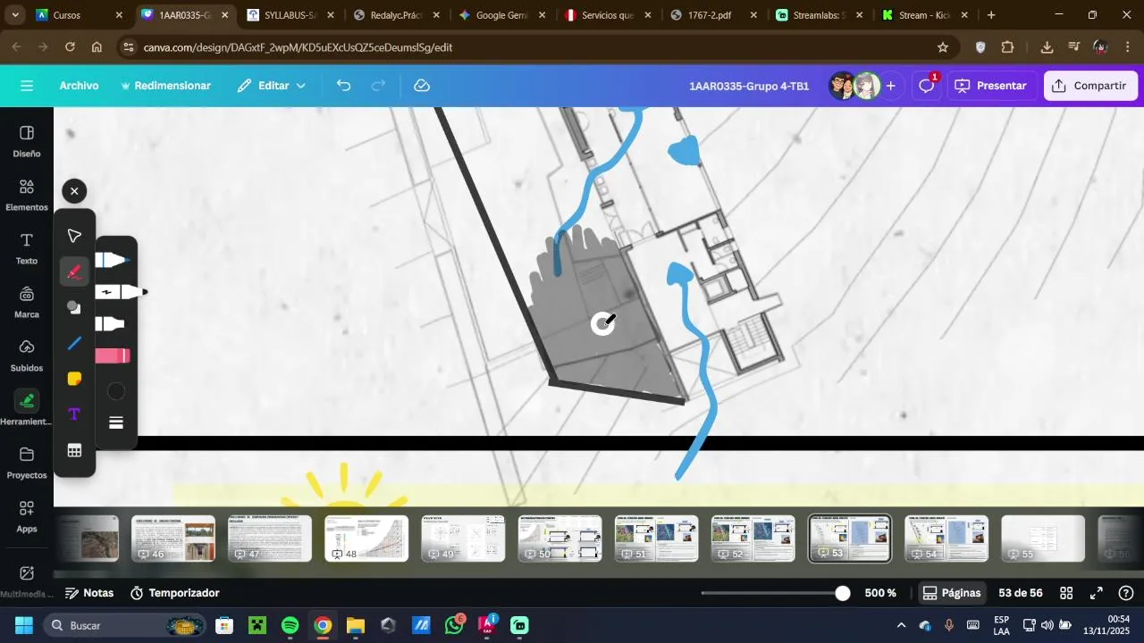The height and width of the screenshot is (643, 1144).
Task: Switch to the 1767-2.pdf tab
Action: pos(712,15)
